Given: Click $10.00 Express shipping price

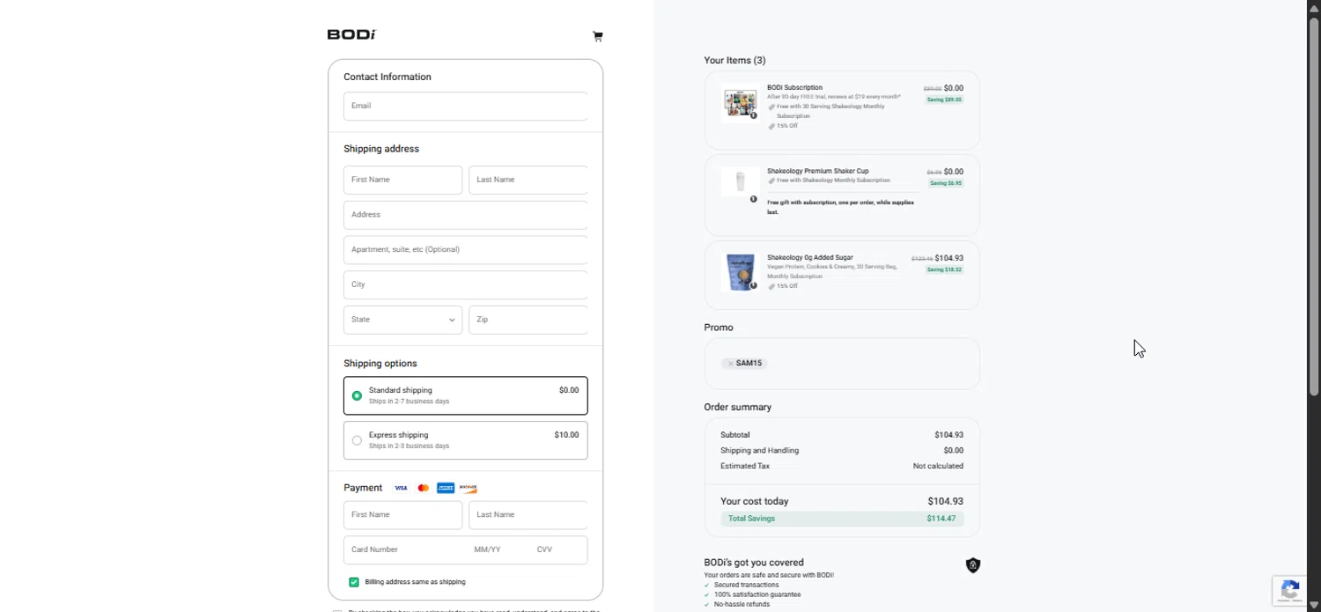Looking at the screenshot, I should (x=566, y=435).
